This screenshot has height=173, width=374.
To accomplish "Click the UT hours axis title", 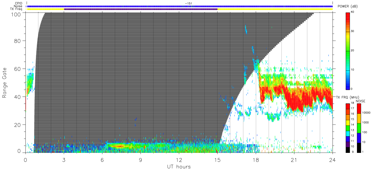I will click(178, 167).
